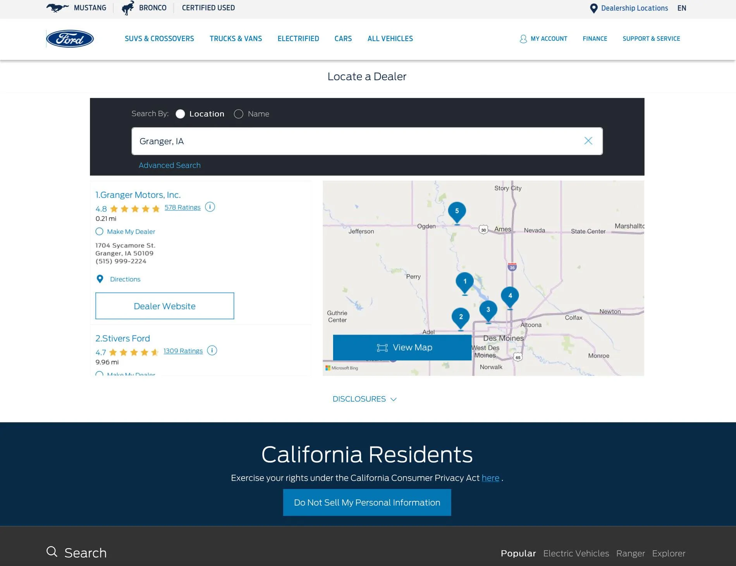Open rating info icon for Granger Motors

210,207
